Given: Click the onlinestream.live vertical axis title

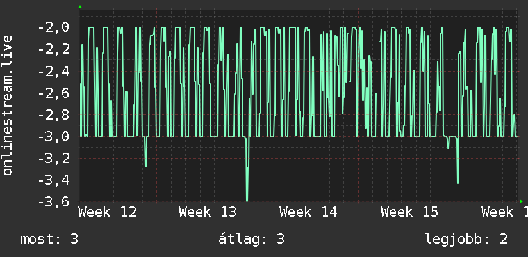Looking at the screenshot, I should pyautogui.click(x=8, y=105).
